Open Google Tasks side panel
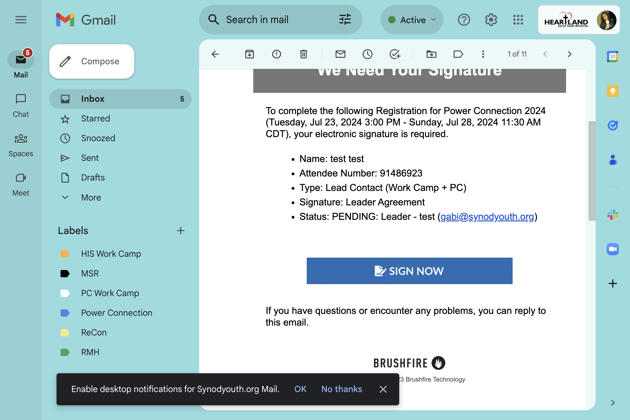The height and width of the screenshot is (420, 630). tap(613, 125)
